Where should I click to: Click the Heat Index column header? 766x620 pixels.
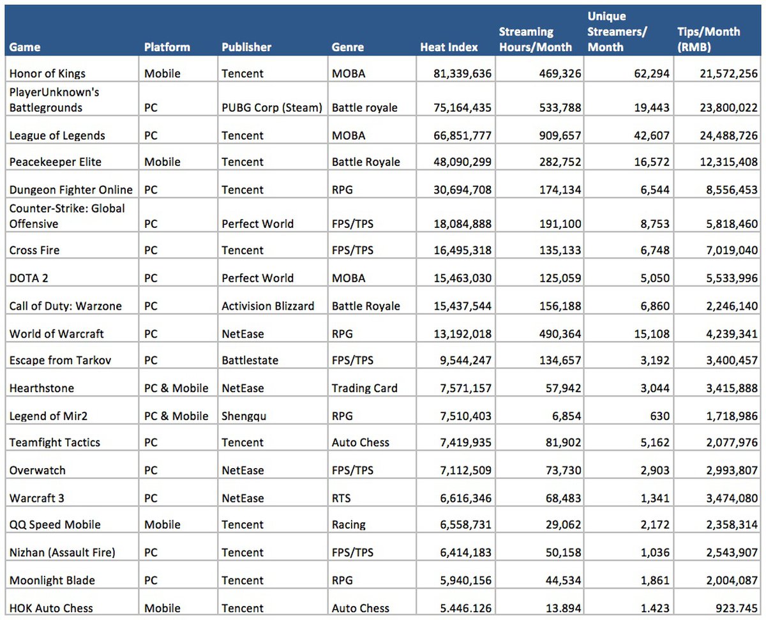[x=448, y=47]
